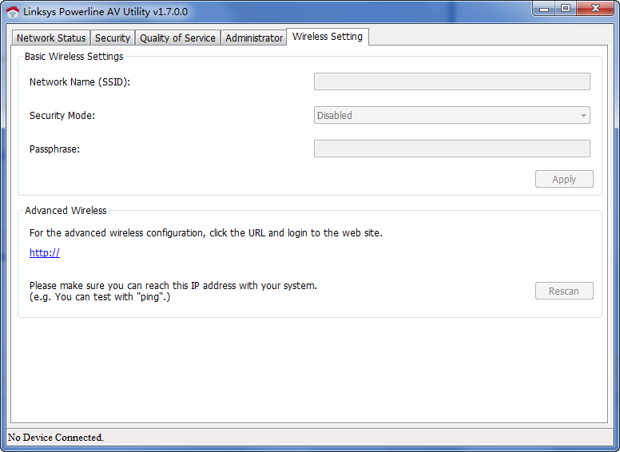Screen dimensions: 620x452
Task: Open the http:// advanced configuration link
Action: [45, 253]
